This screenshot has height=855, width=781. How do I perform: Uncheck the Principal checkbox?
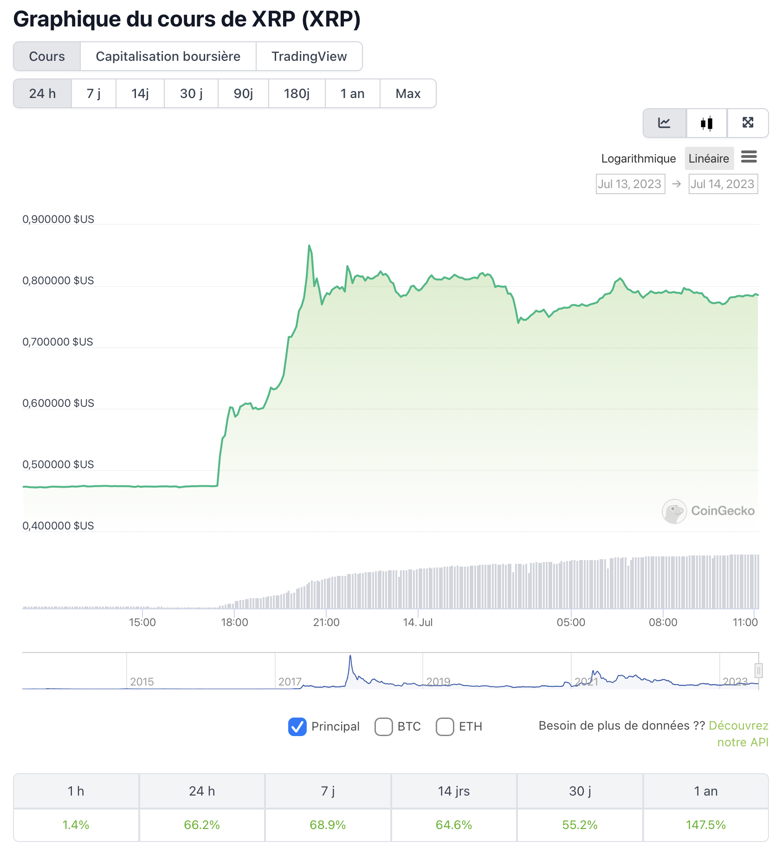(297, 727)
